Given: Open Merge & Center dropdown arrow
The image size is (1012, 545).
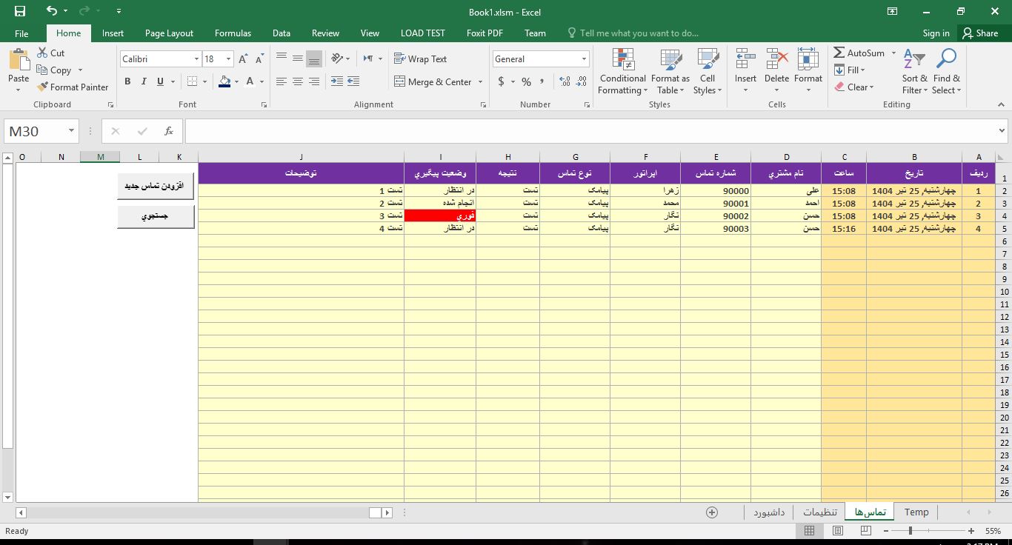Looking at the screenshot, I should 480,82.
